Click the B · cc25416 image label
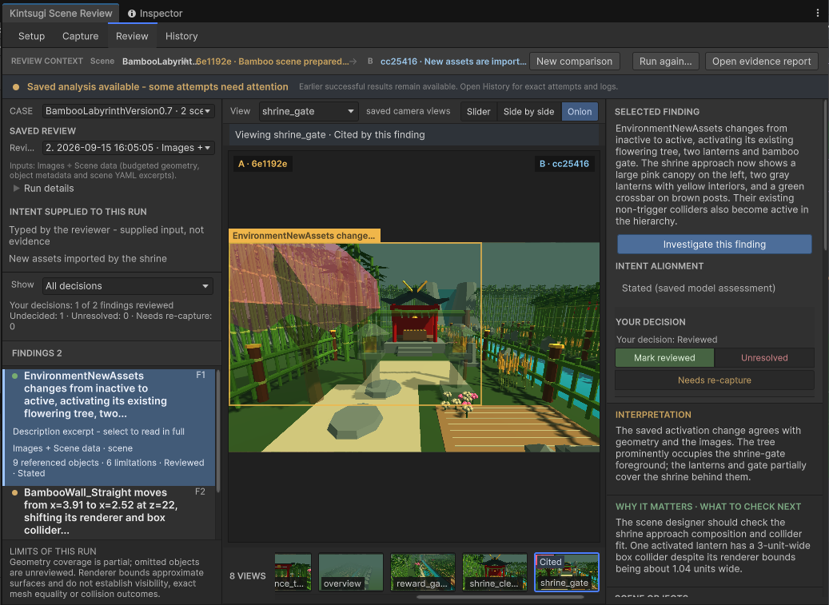 click(564, 164)
